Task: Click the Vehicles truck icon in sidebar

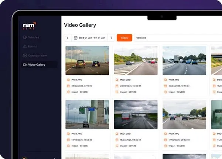Action: pos(25,37)
